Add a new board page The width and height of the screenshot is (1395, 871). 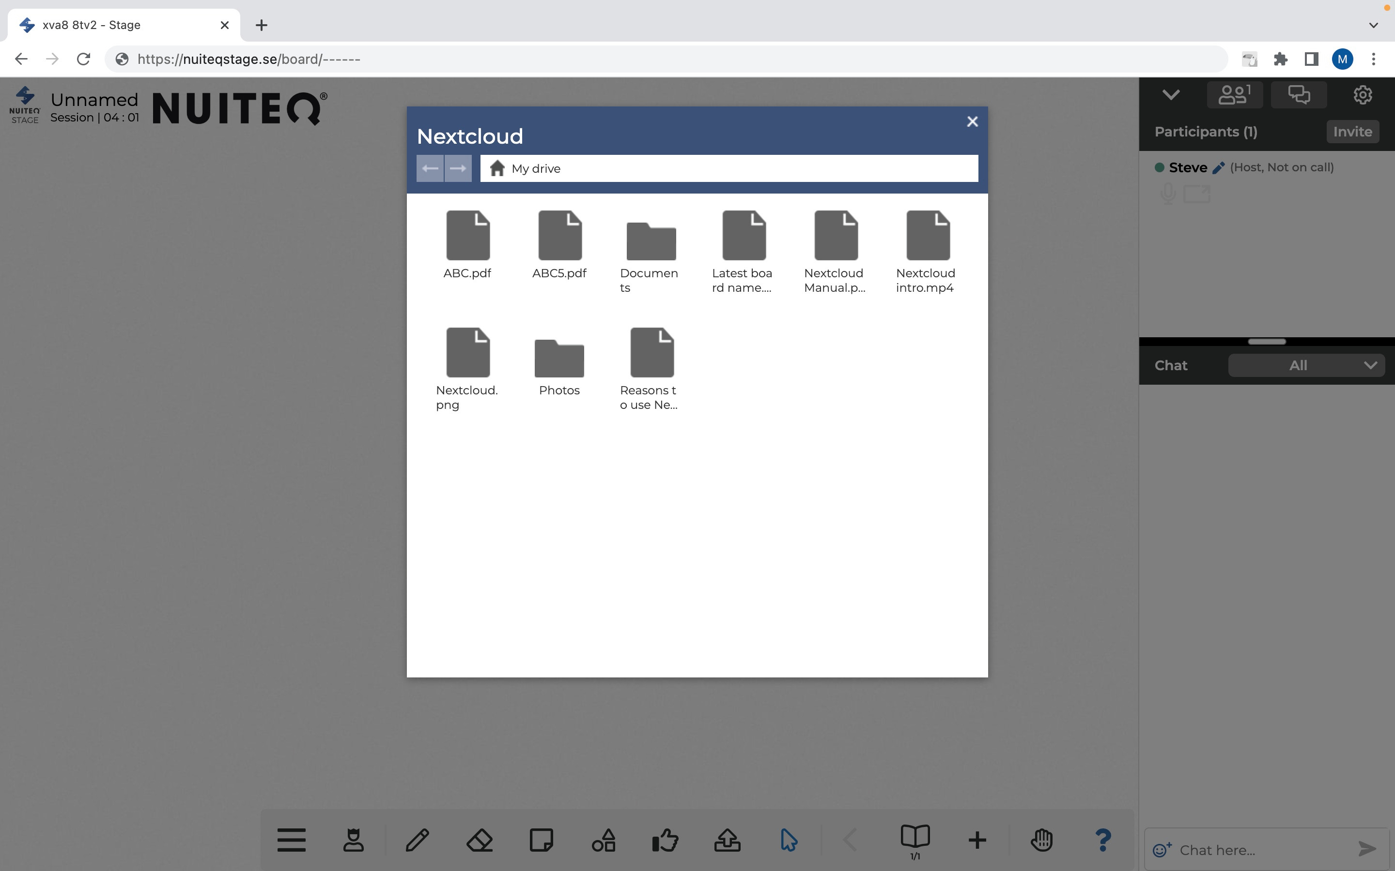click(977, 840)
